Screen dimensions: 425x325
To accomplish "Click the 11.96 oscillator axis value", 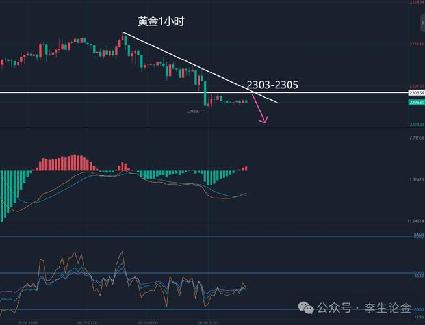I will pos(419,317).
